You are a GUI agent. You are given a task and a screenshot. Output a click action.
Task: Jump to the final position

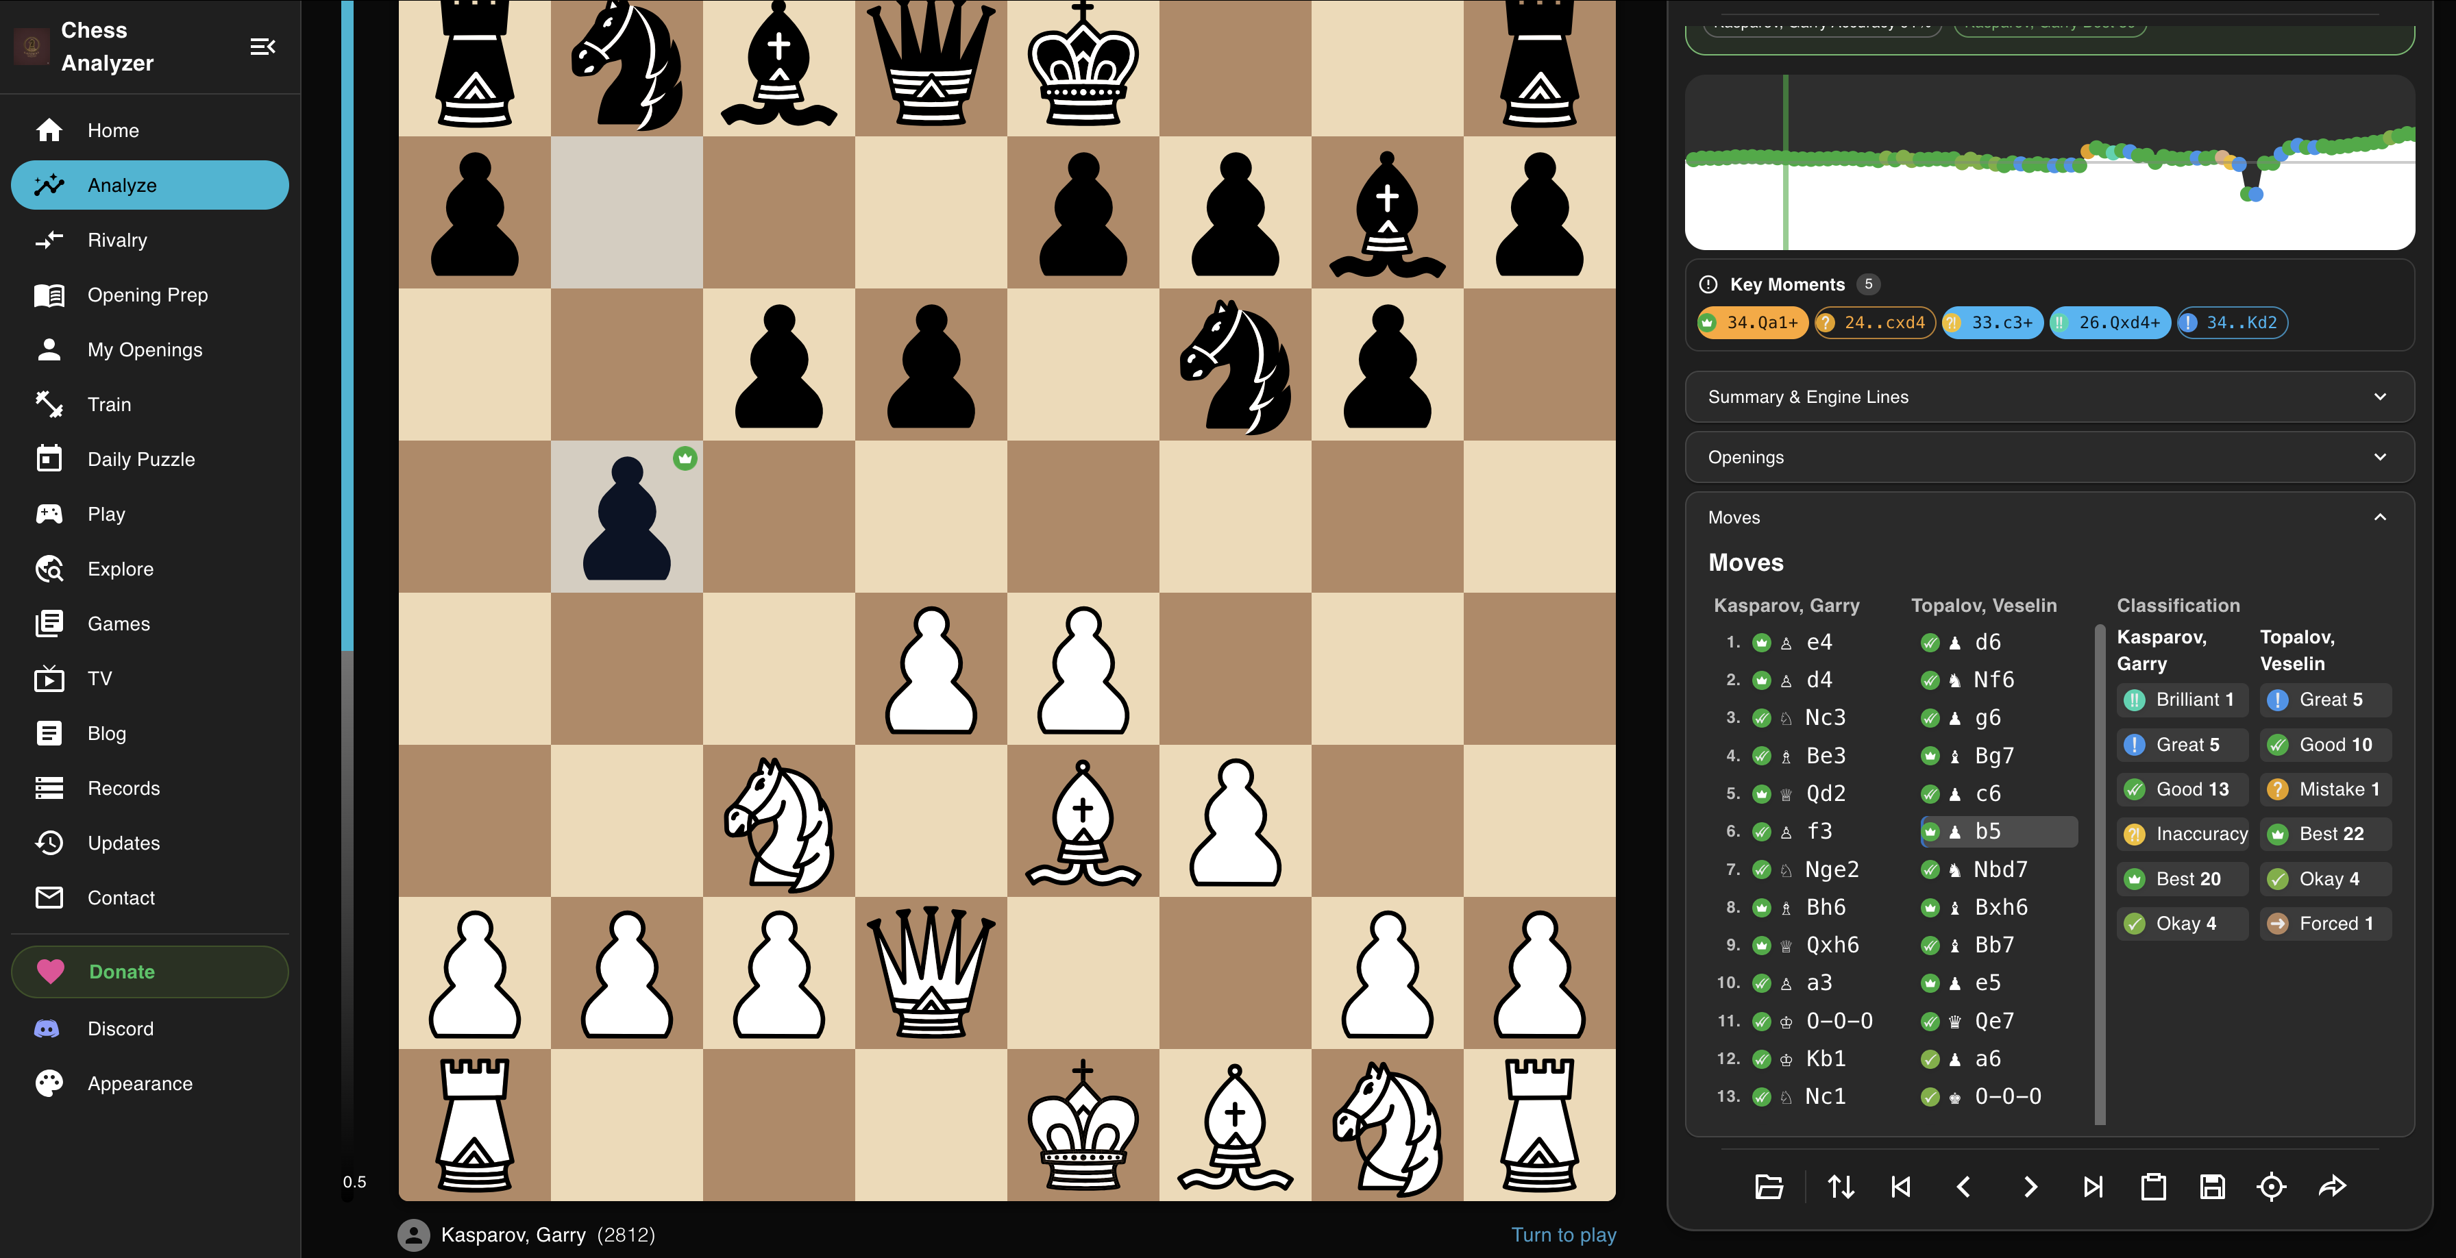tap(2093, 1187)
